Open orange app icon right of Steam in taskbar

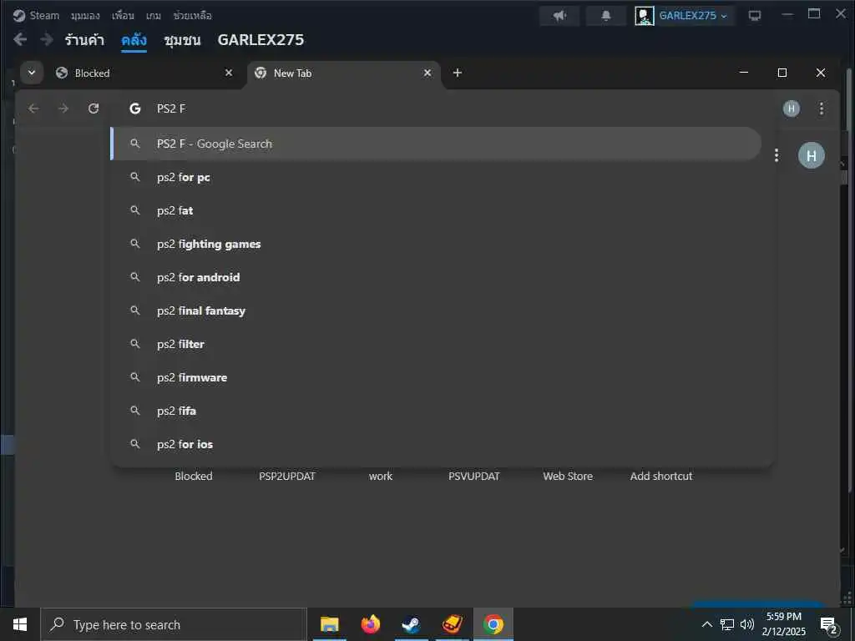click(x=452, y=624)
